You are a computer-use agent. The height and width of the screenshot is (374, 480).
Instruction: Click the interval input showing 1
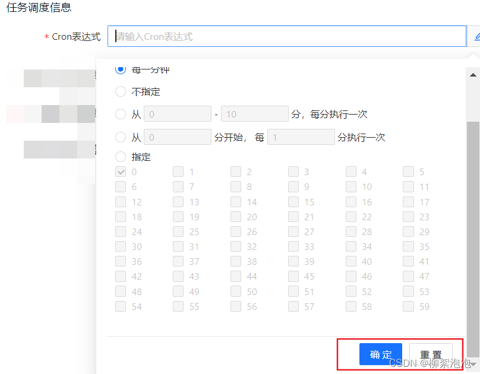pyautogui.click(x=301, y=137)
